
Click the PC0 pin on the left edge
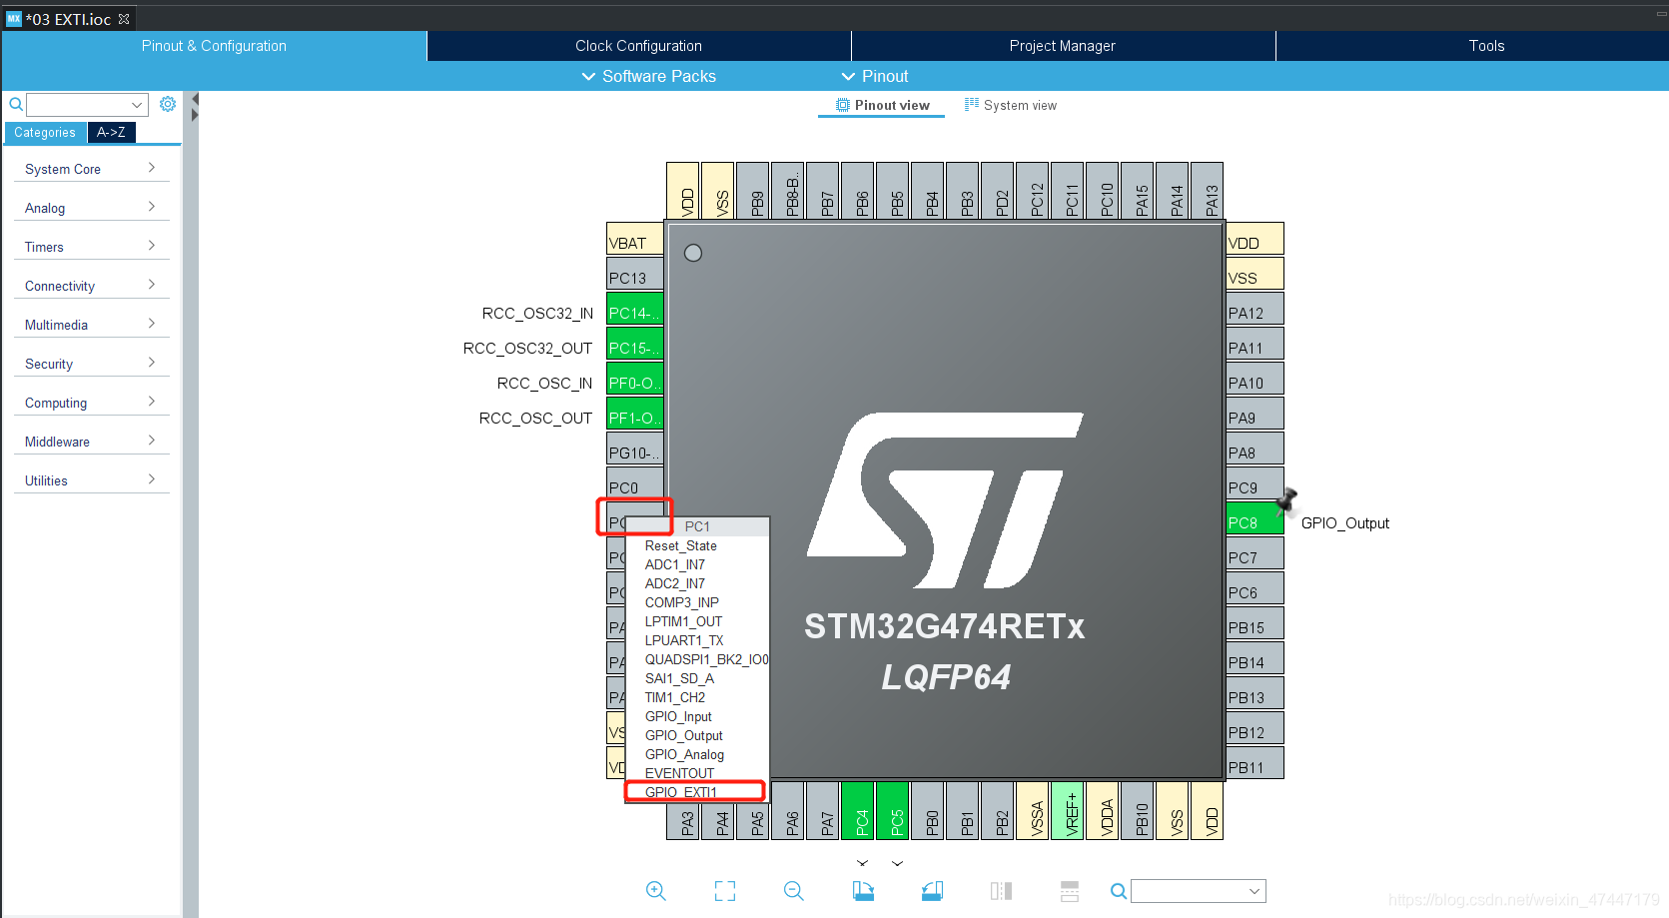tap(635, 483)
